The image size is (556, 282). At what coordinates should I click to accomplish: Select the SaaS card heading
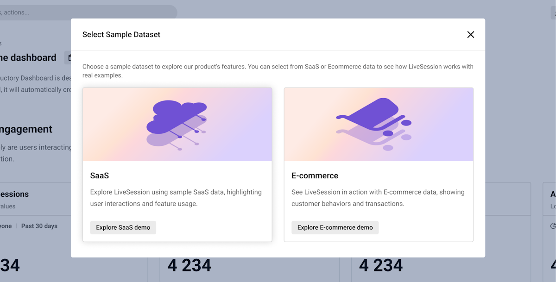click(x=100, y=175)
